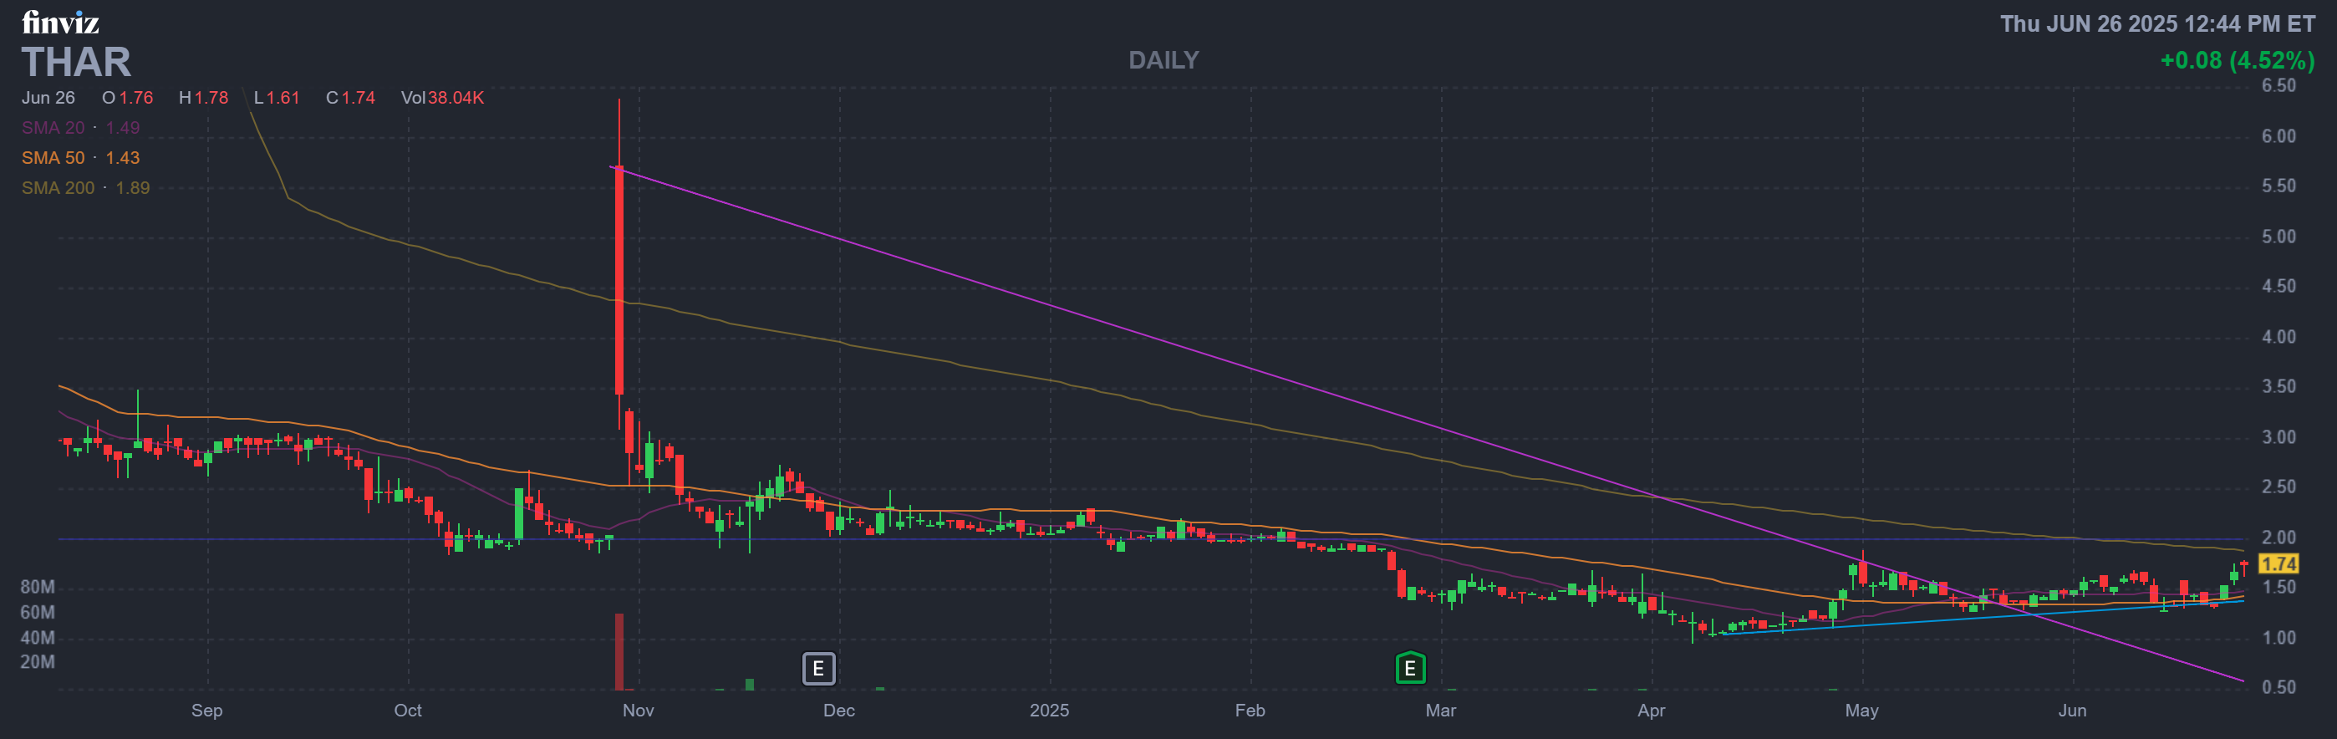Click the finviz logo
2337x739 pixels.
(61, 22)
